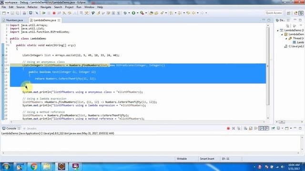This screenshot has height=171, width=305.
Task: Click the Back navigation arrow icon
Action: tap(193, 13)
